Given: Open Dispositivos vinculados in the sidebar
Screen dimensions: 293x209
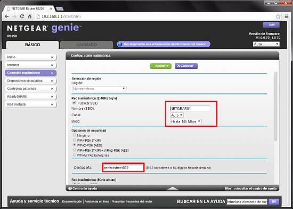Looking at the screenshot, I should (x=30, y=81).
